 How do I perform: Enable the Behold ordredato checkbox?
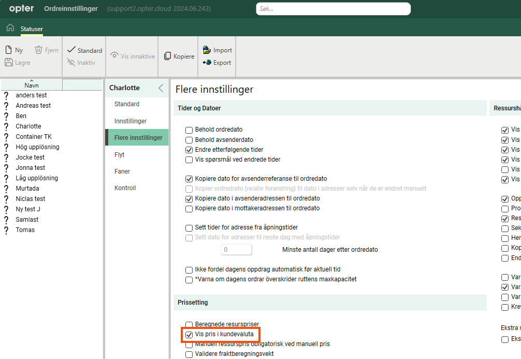point(189,130)
